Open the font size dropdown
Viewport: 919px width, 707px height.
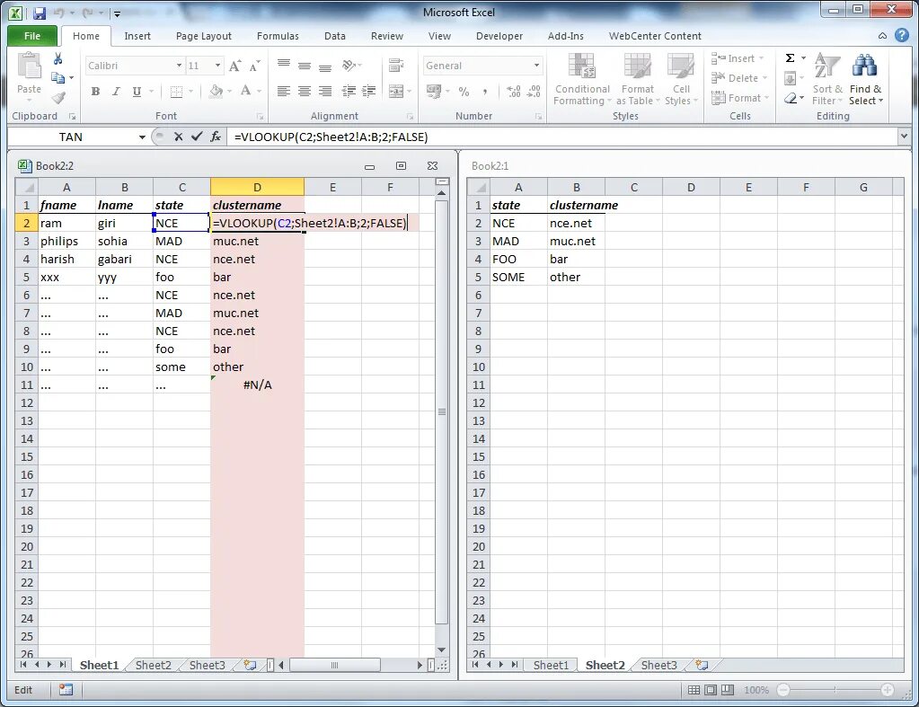pyautogui.click(x=217, y=66)
